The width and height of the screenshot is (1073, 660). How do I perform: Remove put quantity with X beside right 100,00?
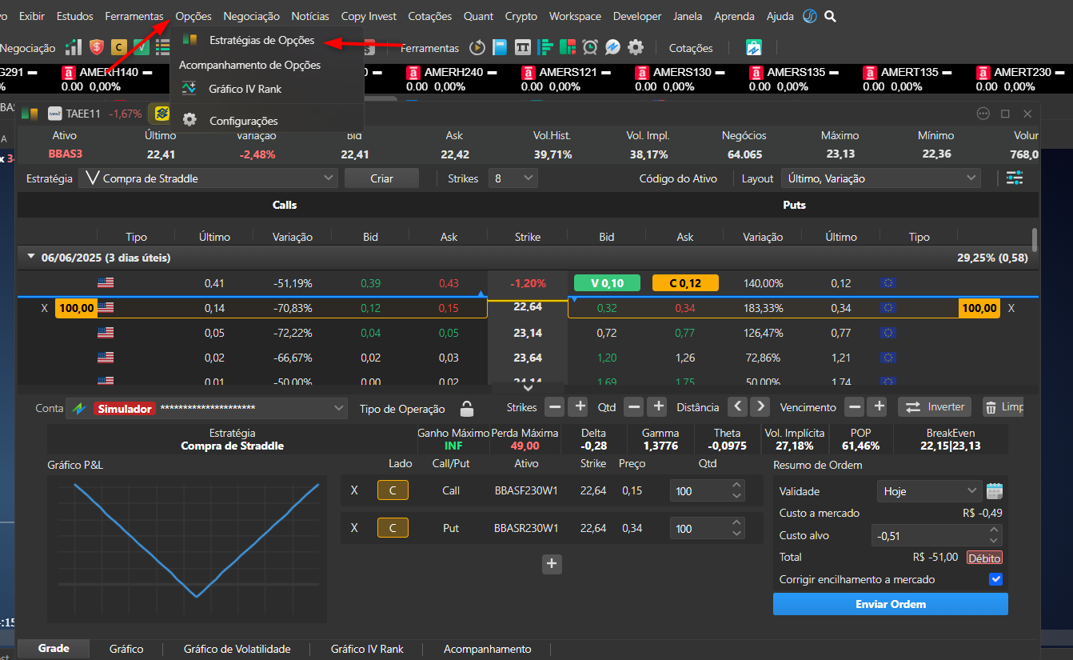1011,308
